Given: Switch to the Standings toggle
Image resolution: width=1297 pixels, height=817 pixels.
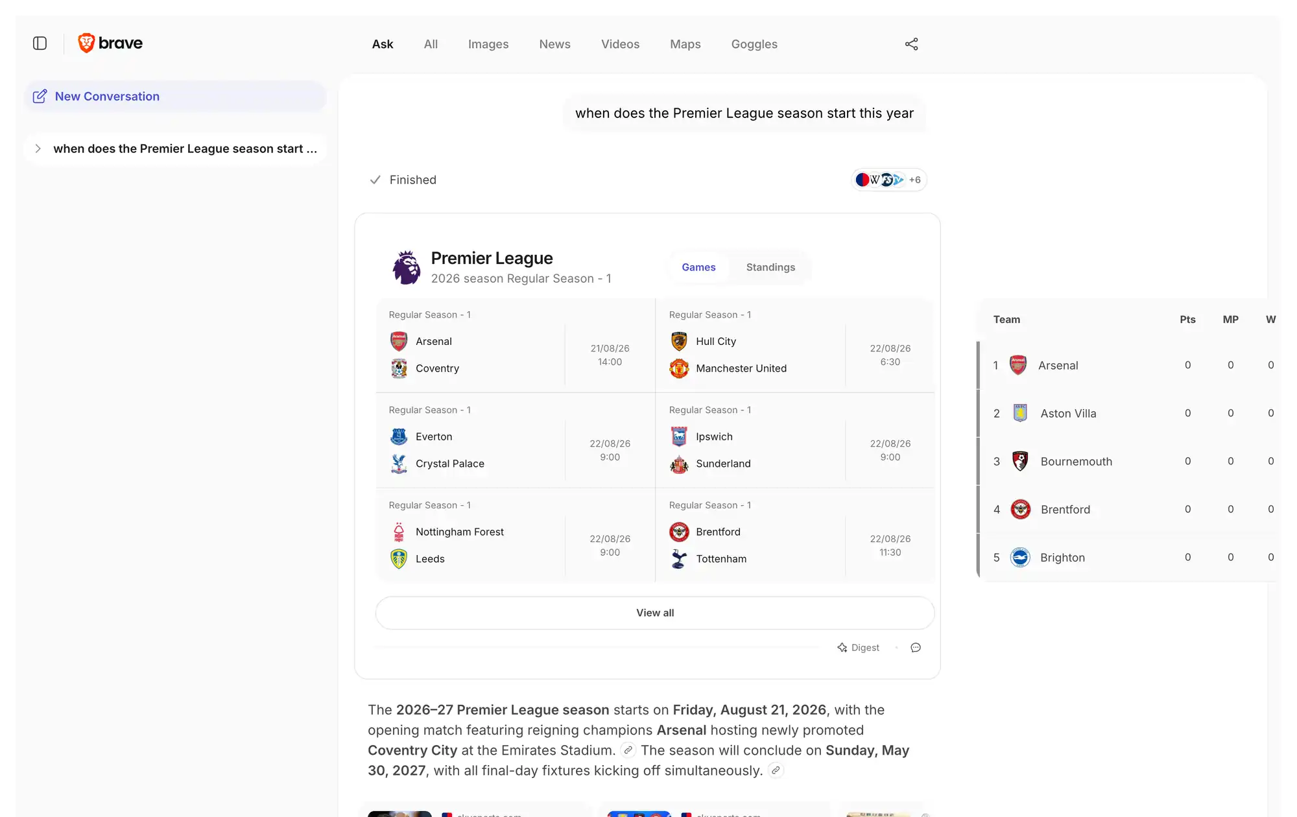Looking at the screenshot, I should coord(770,267).
